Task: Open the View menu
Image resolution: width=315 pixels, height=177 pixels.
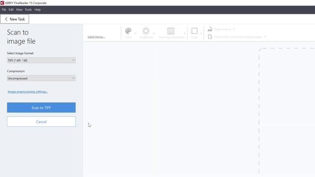Action: coord(19,10)
